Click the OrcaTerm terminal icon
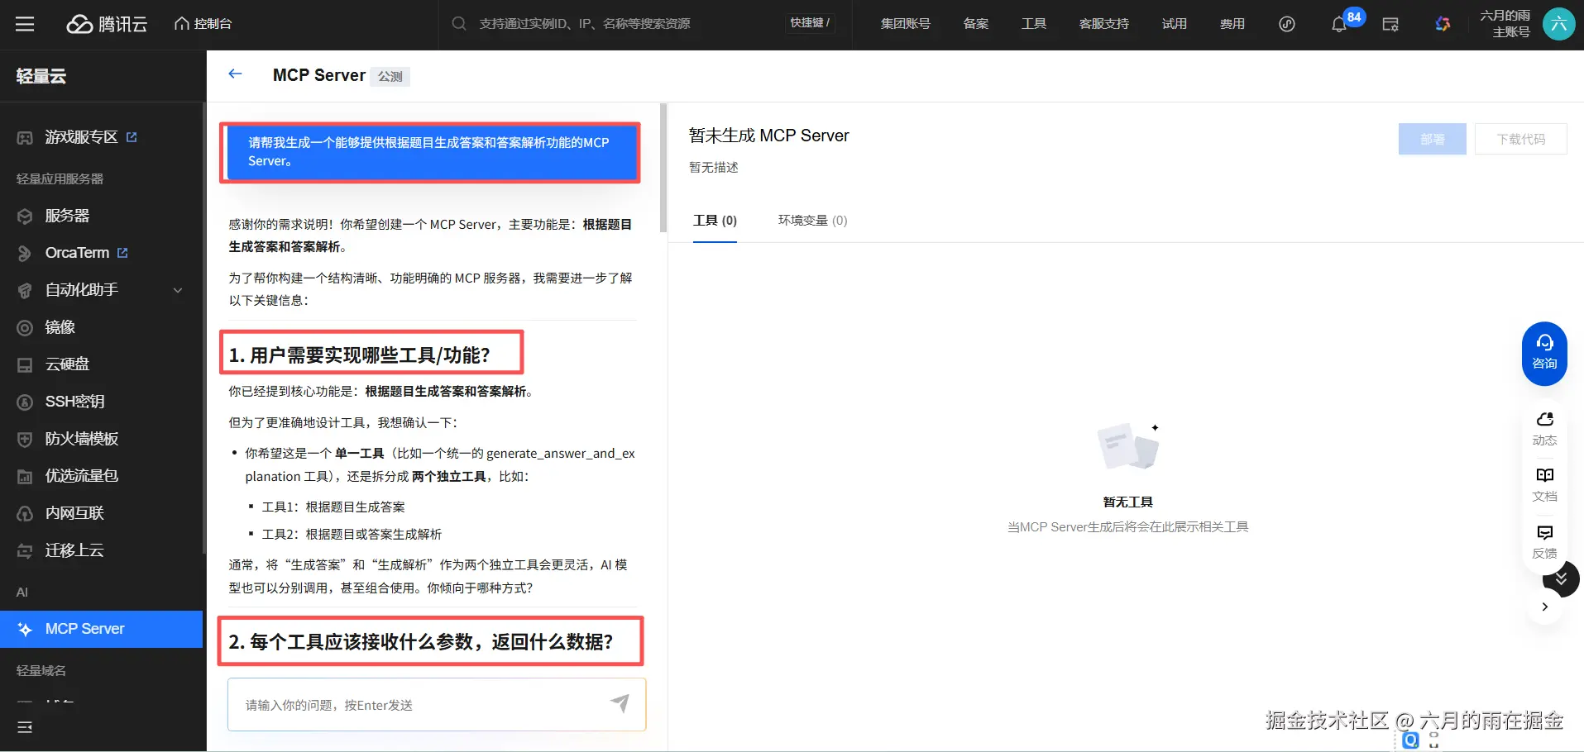Image resolution: width=1584 pixels, height=752 pixels. point(25,254)
